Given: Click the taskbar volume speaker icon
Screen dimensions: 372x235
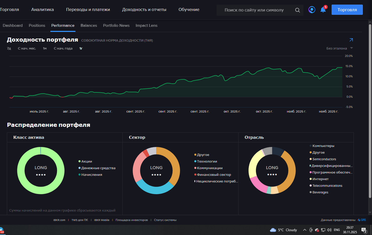Looking at the screenshot, I should coord(329,230).
